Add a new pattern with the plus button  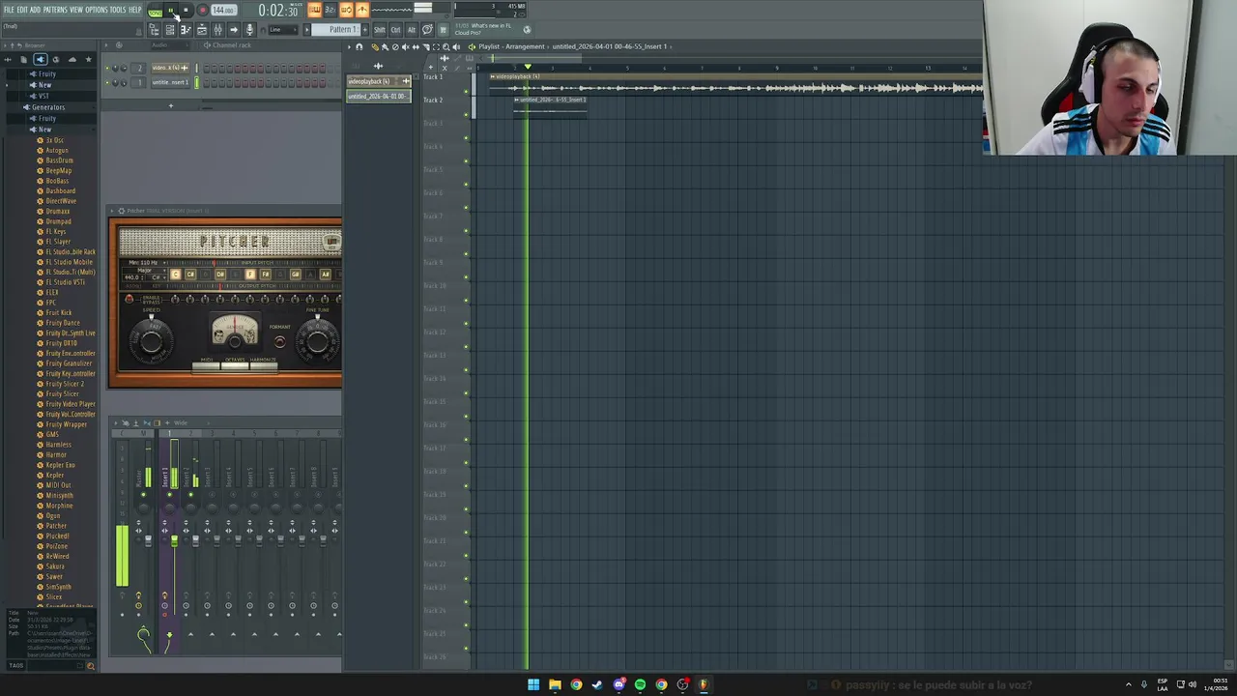(365, 30)
